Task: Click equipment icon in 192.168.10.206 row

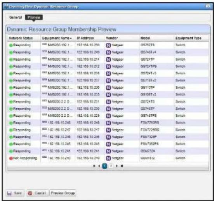Action: point(44,86)
